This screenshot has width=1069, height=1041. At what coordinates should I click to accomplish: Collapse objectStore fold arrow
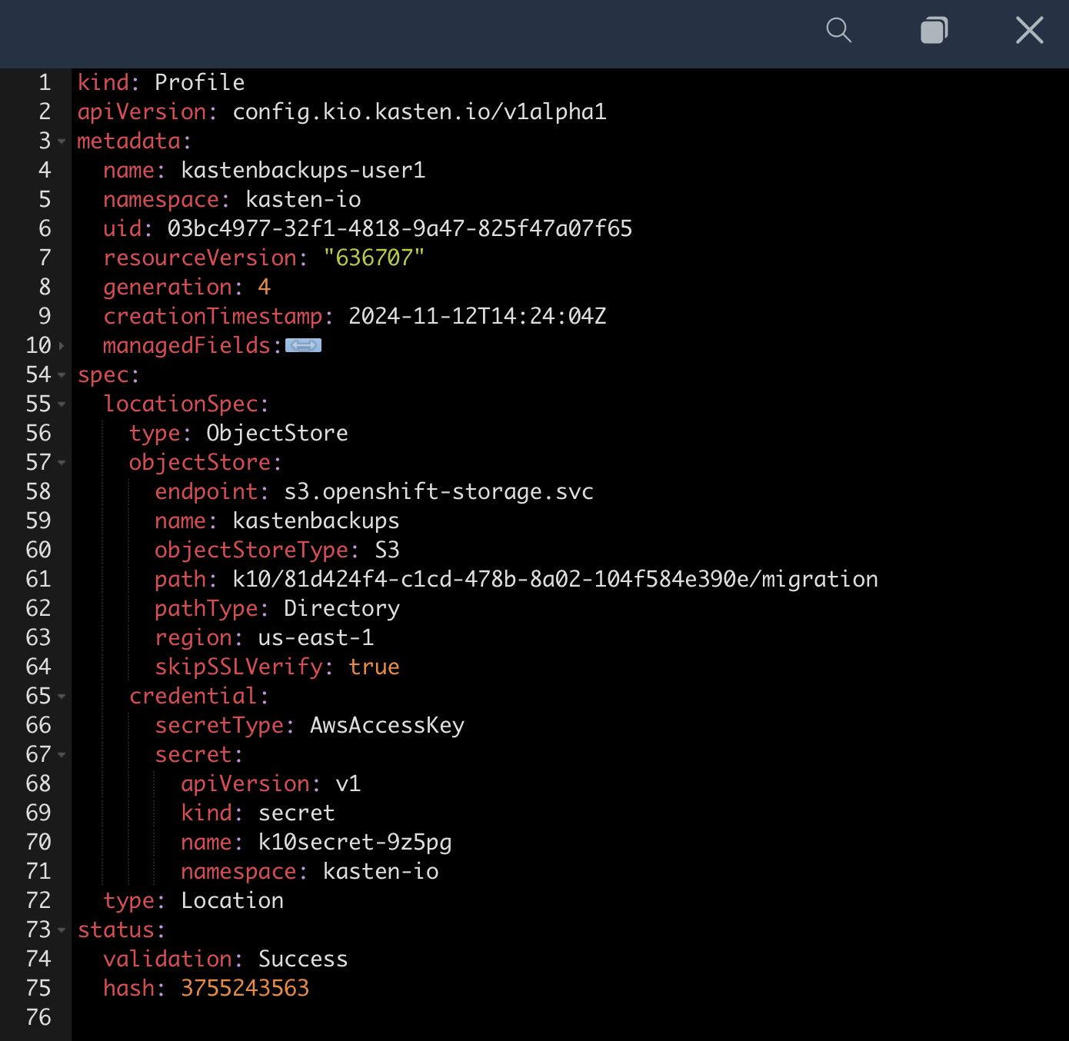tap(62, 463)
